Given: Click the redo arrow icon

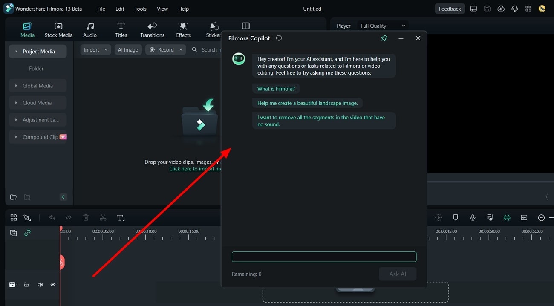Looking at the screenshot, I should tap(69, 218).
